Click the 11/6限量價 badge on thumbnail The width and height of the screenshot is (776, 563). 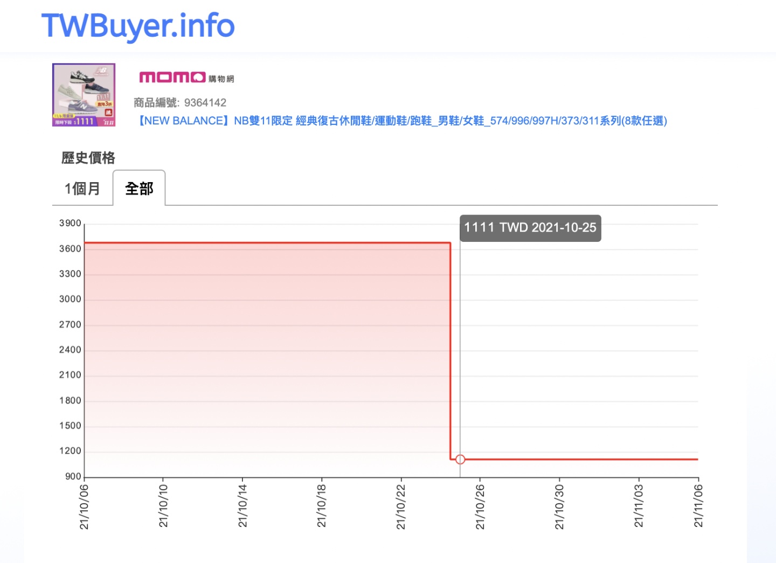[64, 115]
